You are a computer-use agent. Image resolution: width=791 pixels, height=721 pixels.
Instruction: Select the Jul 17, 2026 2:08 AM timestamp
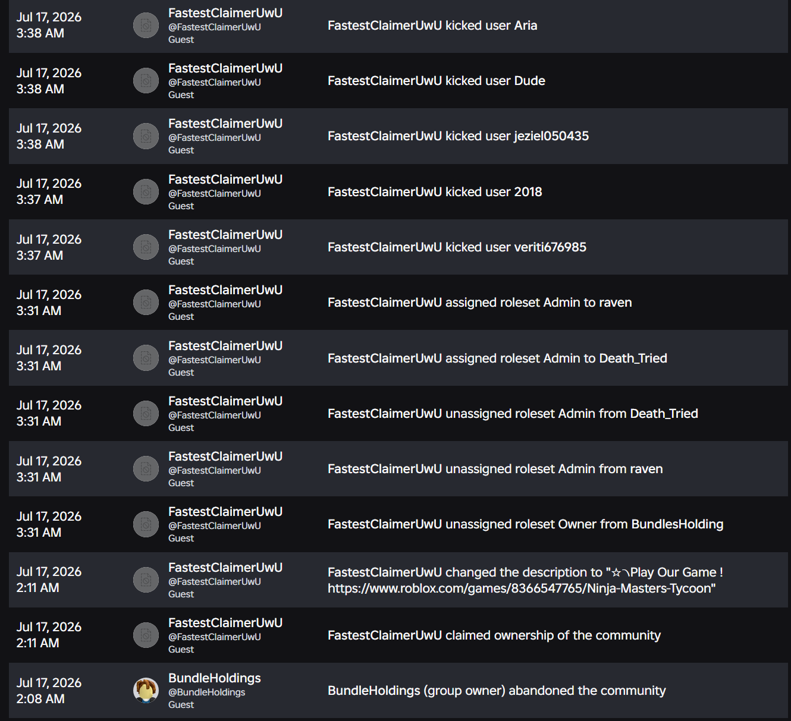pyautogui.click(x=49, y=691)
